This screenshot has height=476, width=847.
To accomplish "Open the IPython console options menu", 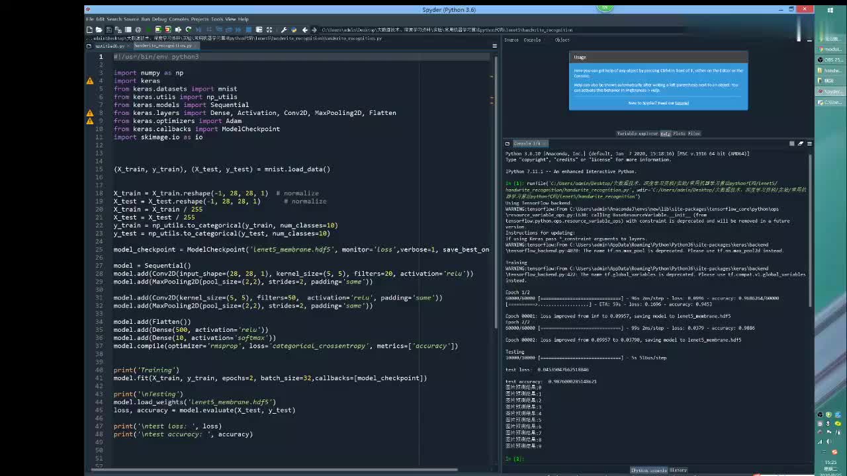I will (809, 143).
